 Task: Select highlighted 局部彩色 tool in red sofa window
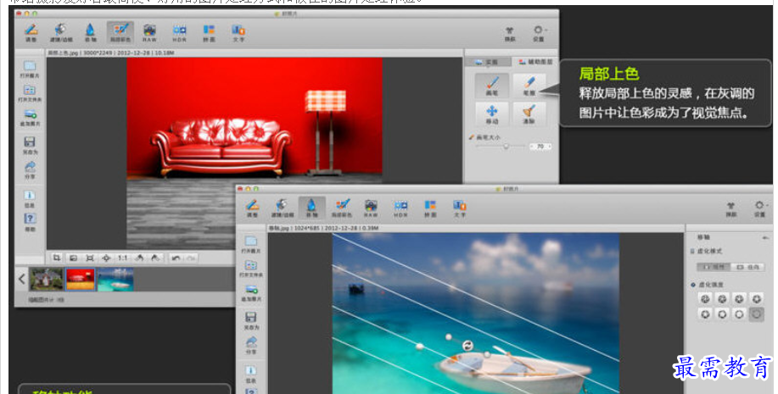120,33
